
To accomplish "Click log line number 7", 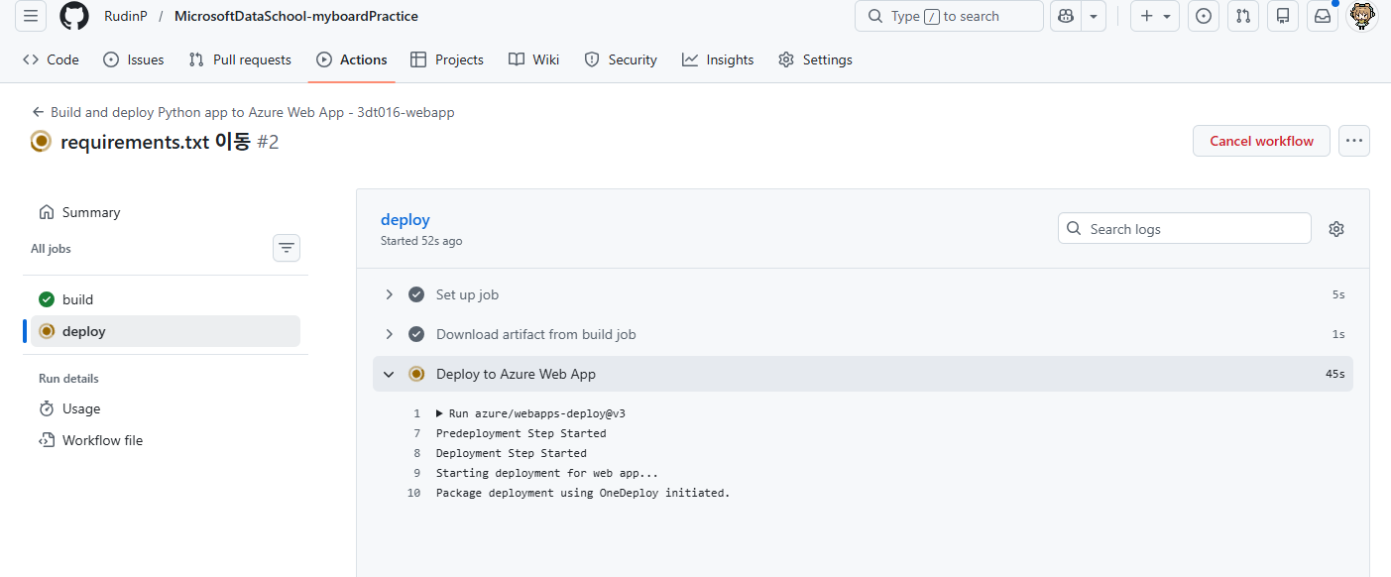I will (417, 433).
